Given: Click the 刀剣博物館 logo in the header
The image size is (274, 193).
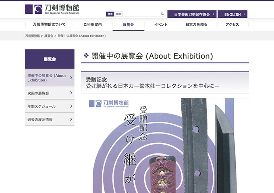Looking at the screenshot, I should coord(52,9).
